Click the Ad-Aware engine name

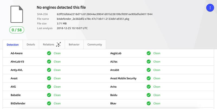click(x=17, y=53)
